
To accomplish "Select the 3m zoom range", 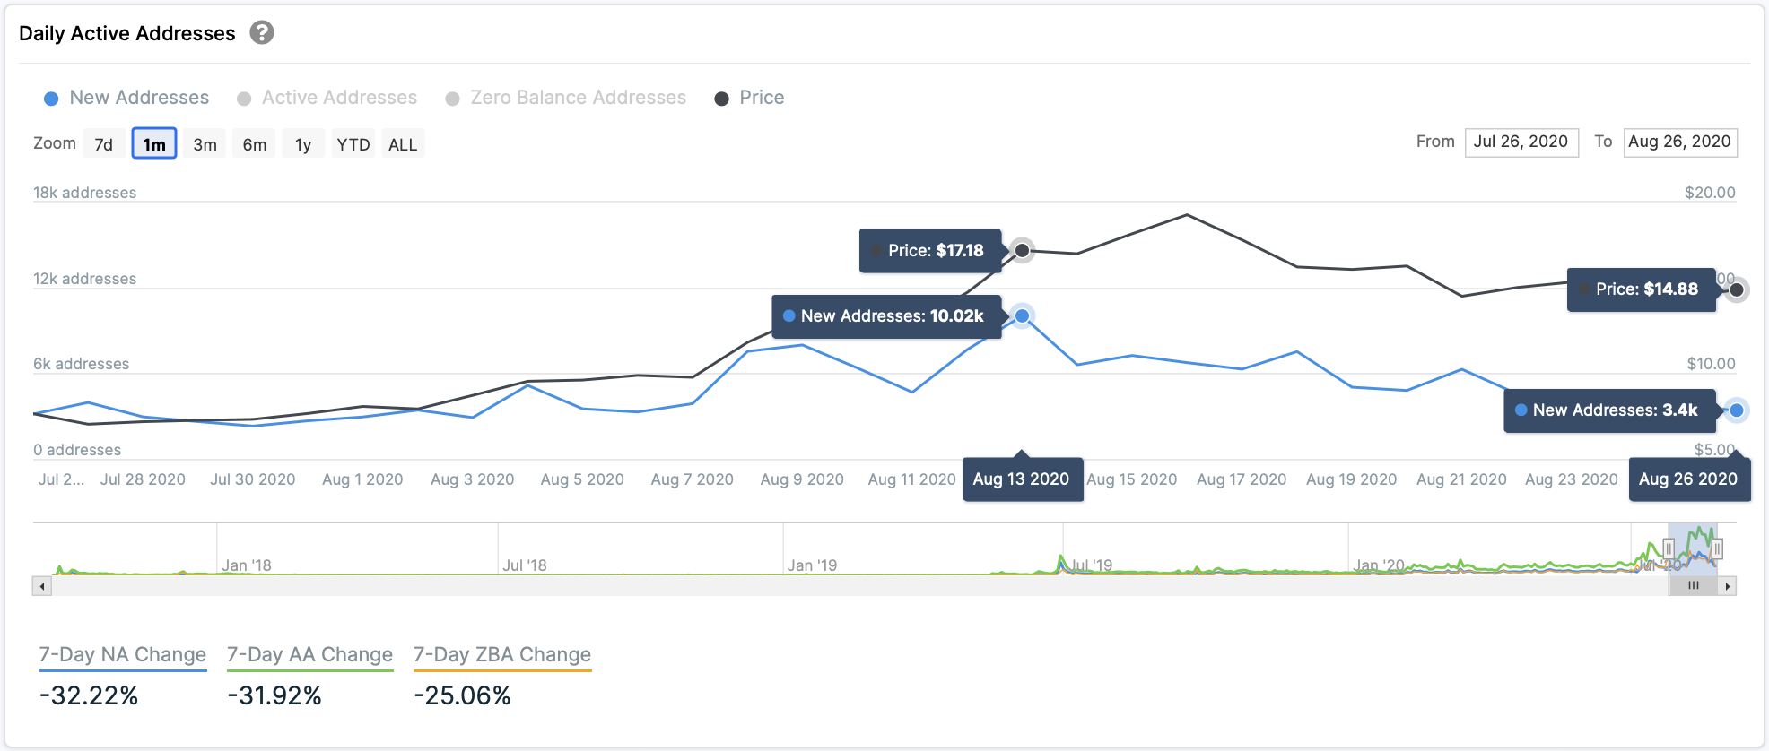I will pos(205,144).
